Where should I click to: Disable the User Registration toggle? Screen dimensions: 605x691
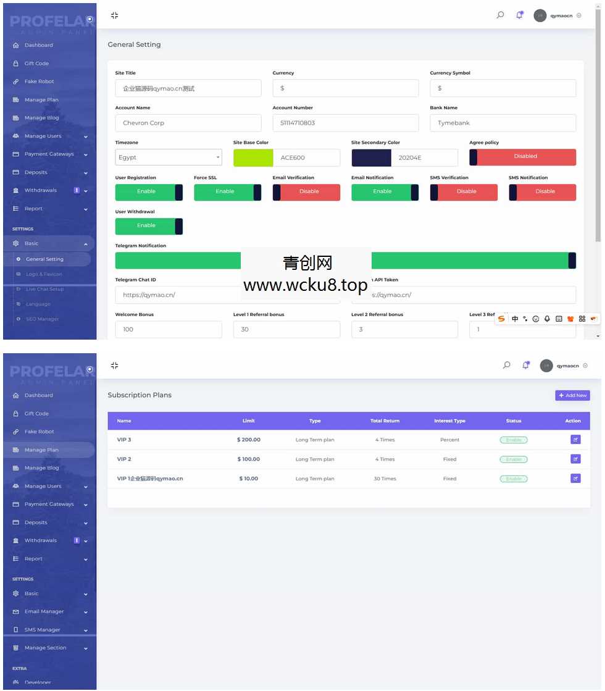pyautogui.click(x=148, y=191)
